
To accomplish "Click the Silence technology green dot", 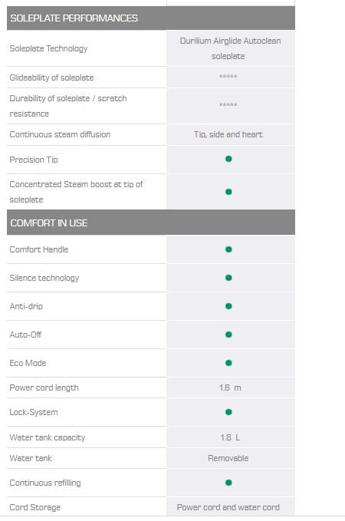I will 228,278.
